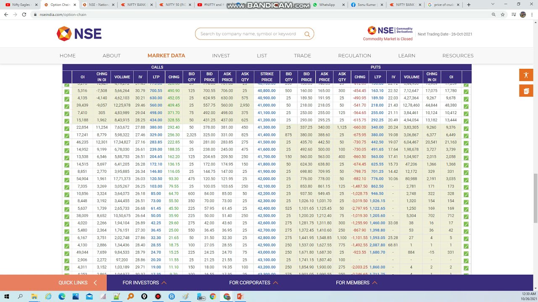Open puts chart icon for the 41,500.00 strike row

point(466,143)
